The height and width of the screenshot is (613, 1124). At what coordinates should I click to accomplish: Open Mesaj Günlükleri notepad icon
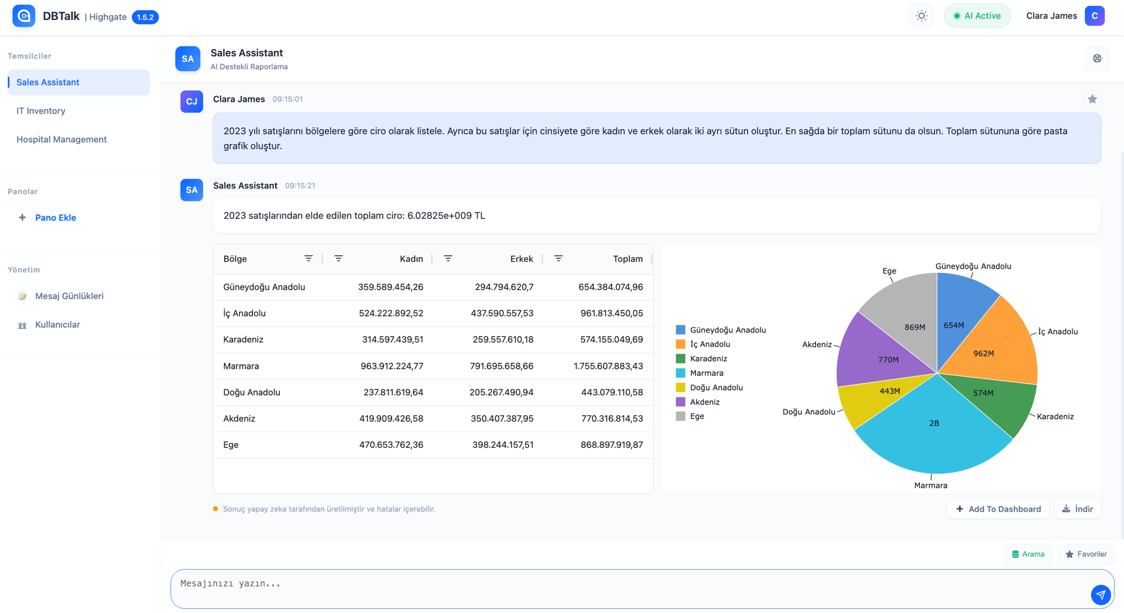point(22,296)
